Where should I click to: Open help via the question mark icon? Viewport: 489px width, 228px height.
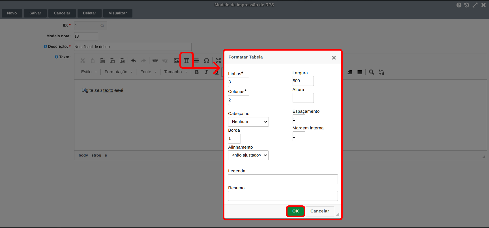[x=459, y=5]
